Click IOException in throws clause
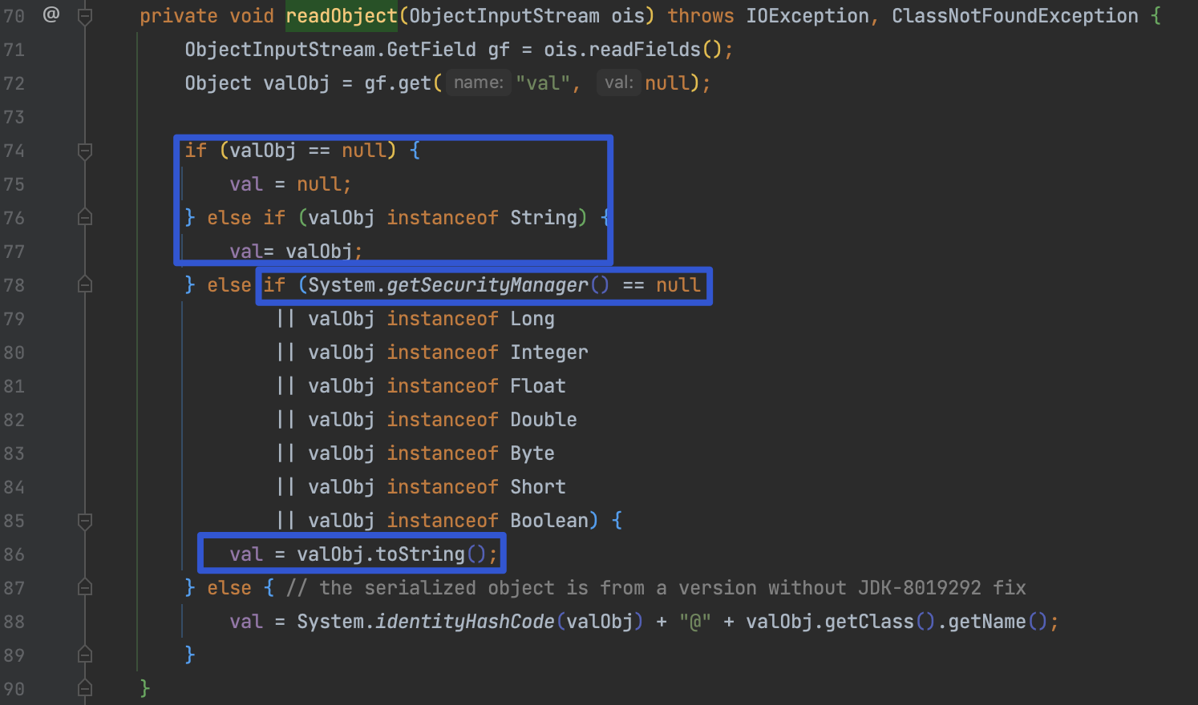This screenshot has width=1198, height=705. point(807,16)
